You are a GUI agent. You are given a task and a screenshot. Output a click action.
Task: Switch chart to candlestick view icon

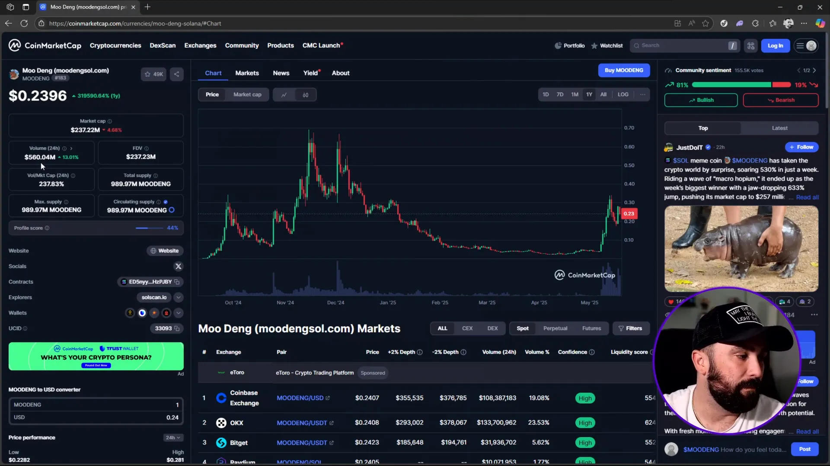click(306, 95)
